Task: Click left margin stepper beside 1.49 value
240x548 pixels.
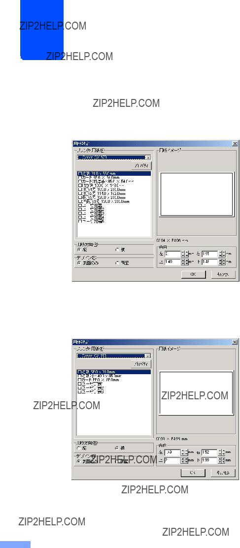Action: (x=184, y=452)
